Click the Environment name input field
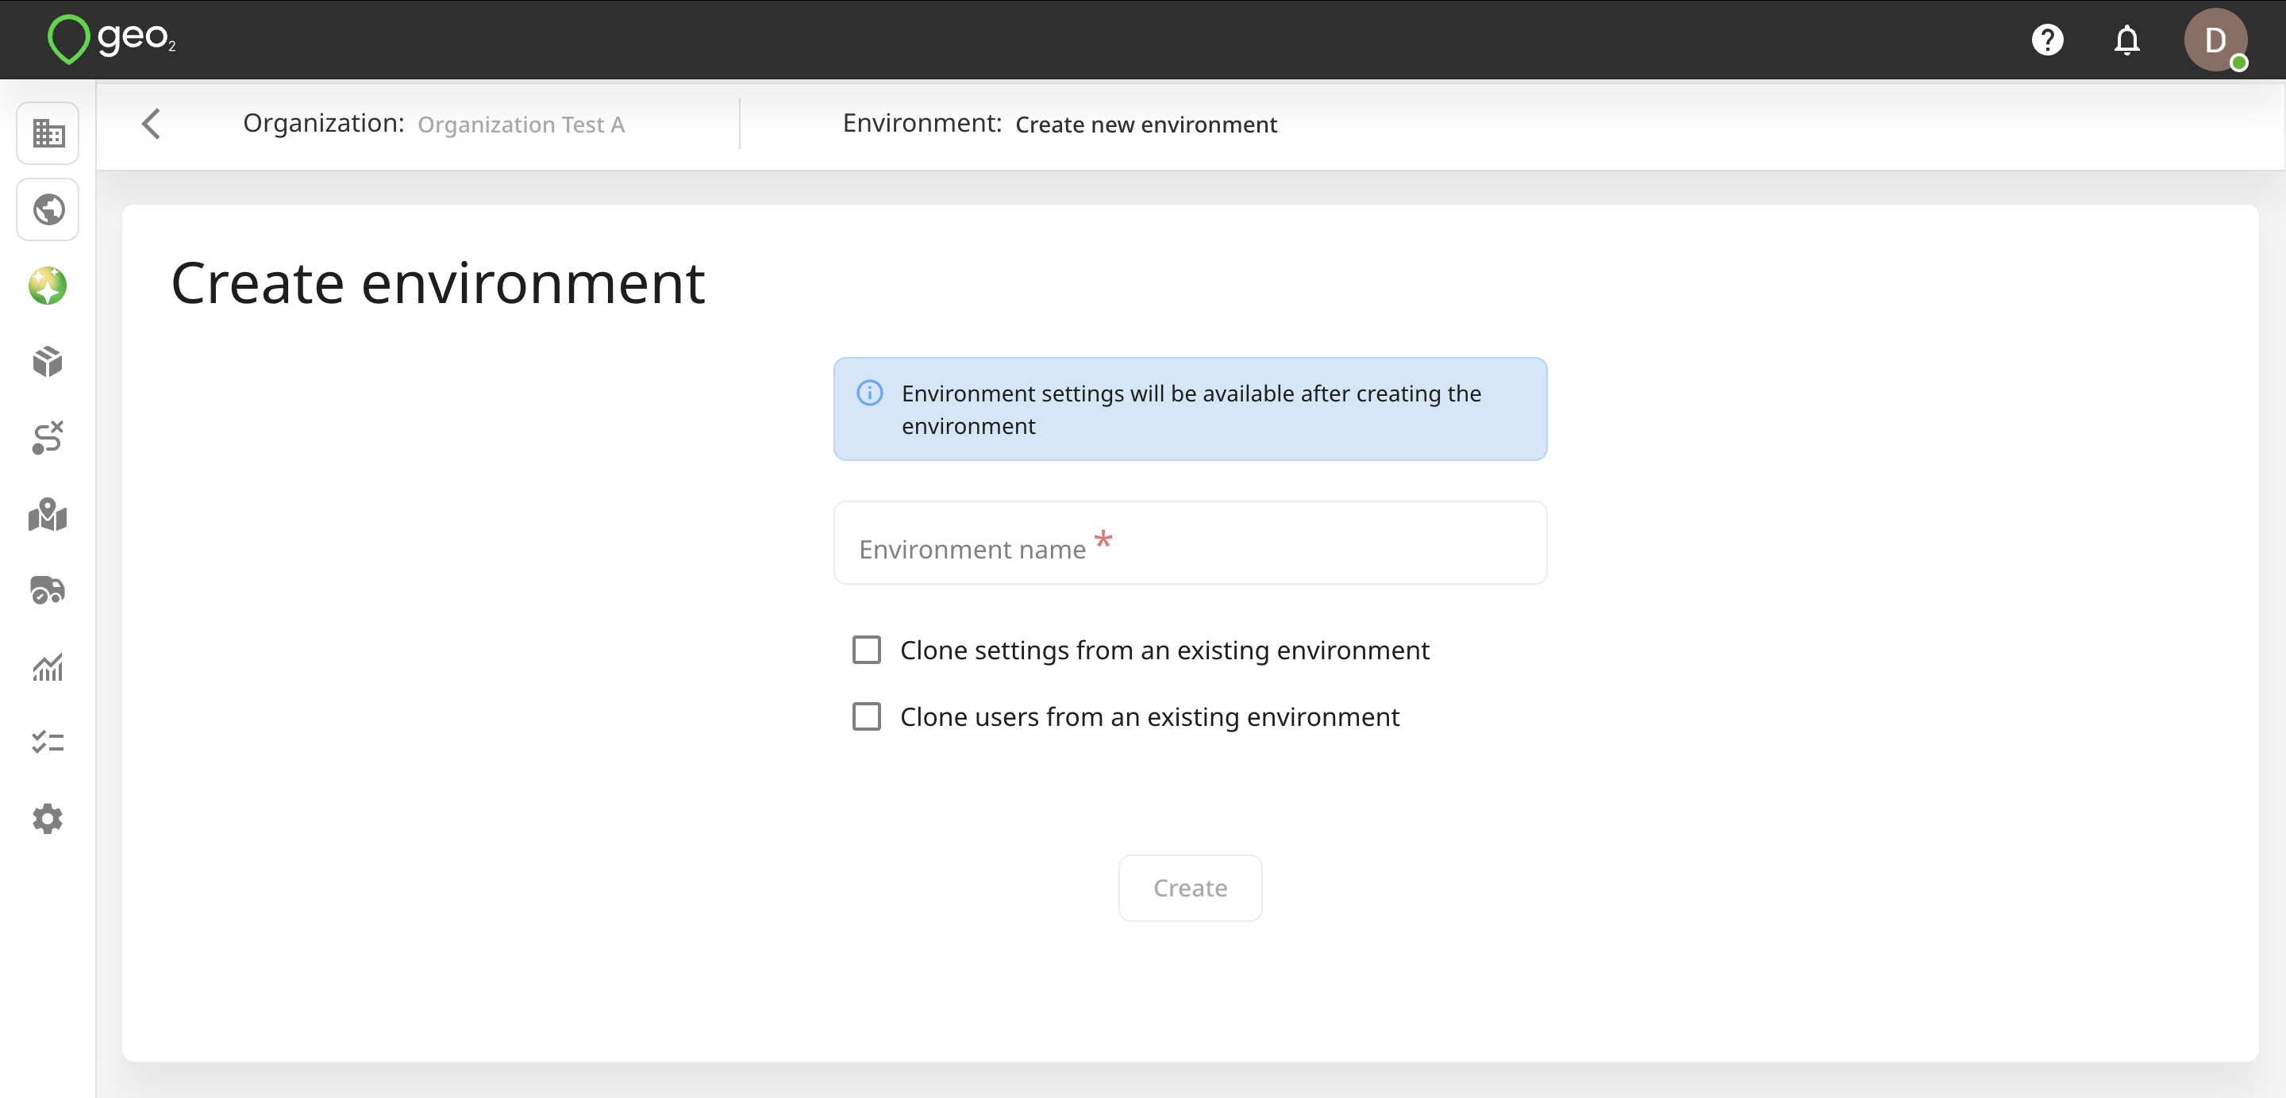Screen dimensions: 2286x1098 click(1190, 543)
